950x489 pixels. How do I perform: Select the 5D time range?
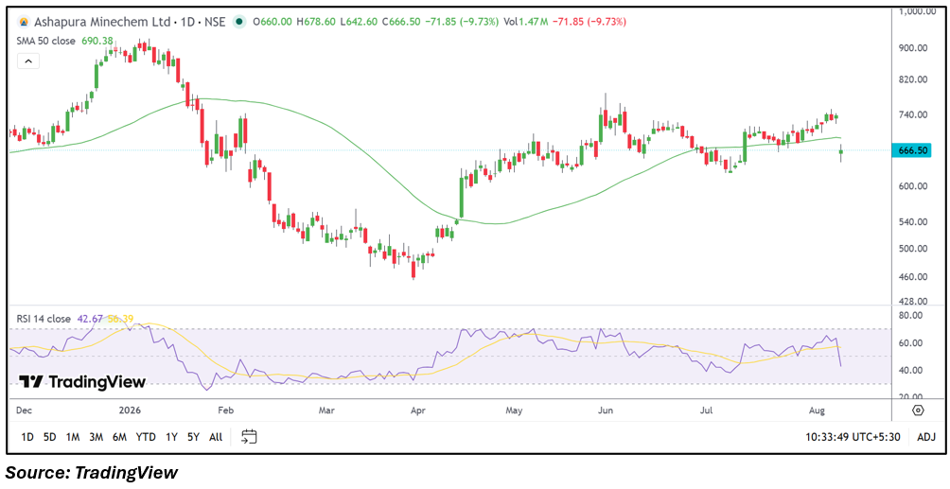tap(50, 436)
